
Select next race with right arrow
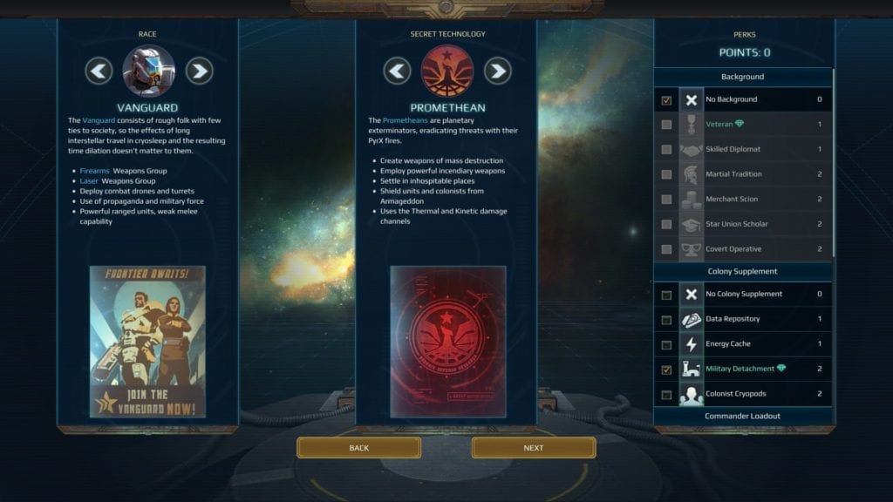click(200, 71)
